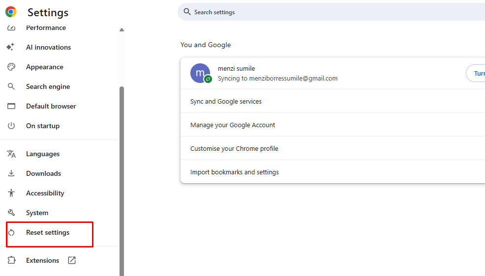The width and height of the screenshot is (485, 276).
Task: Click the Default browser window icon
Action: (11, 106)
